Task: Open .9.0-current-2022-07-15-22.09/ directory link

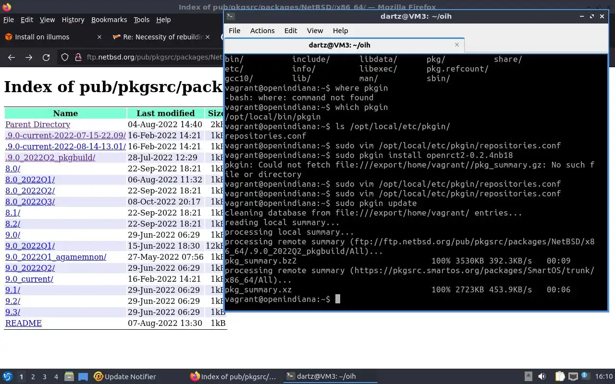Action: tap(65, 135)
